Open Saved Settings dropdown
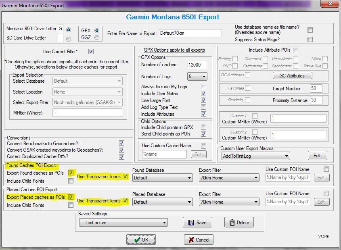The height and width of the screenshot is (250, 341). 123,223
